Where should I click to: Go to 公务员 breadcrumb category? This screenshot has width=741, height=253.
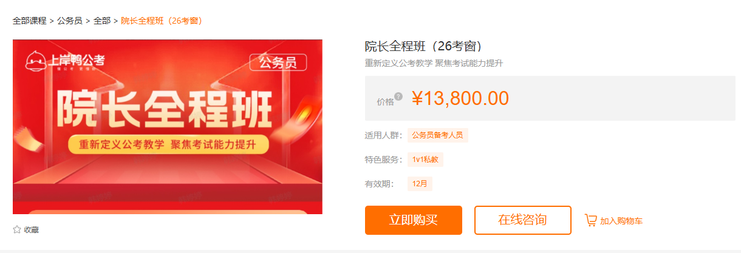pos(70,21)
